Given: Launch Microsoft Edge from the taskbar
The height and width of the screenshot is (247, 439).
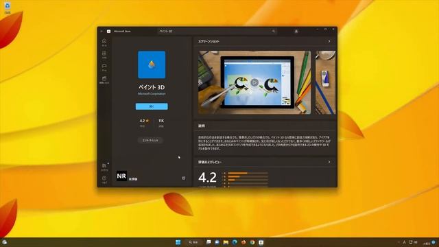Looking at the screenshot, I should pos(235,242).
